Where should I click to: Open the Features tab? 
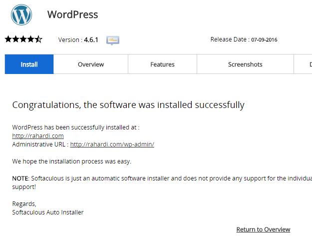[162, 64]
